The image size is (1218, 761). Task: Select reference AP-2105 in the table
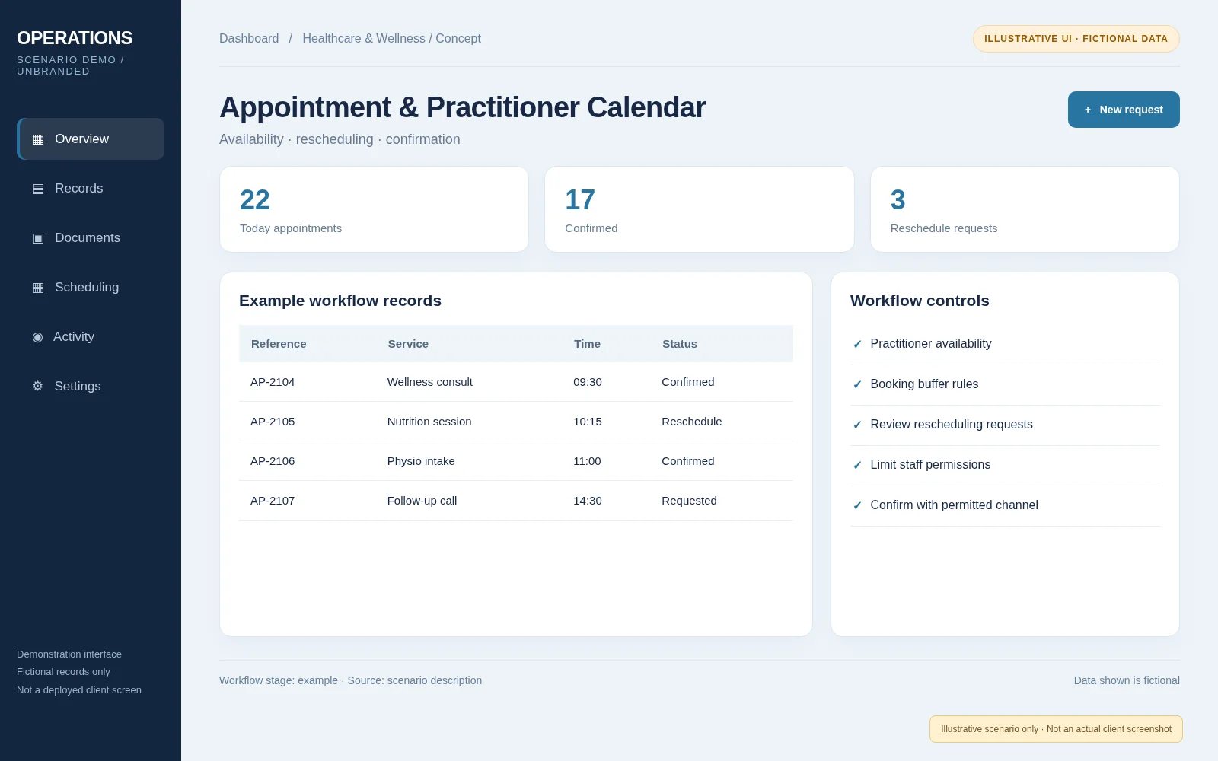273,422
